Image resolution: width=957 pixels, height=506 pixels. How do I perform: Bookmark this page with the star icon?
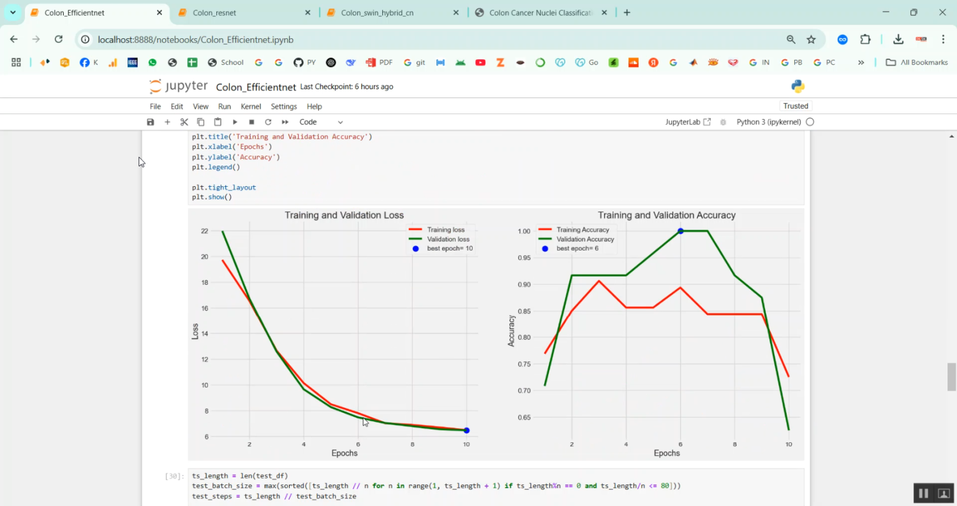click(811, 40)
